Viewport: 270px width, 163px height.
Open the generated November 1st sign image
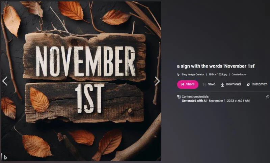click(81, 81)
